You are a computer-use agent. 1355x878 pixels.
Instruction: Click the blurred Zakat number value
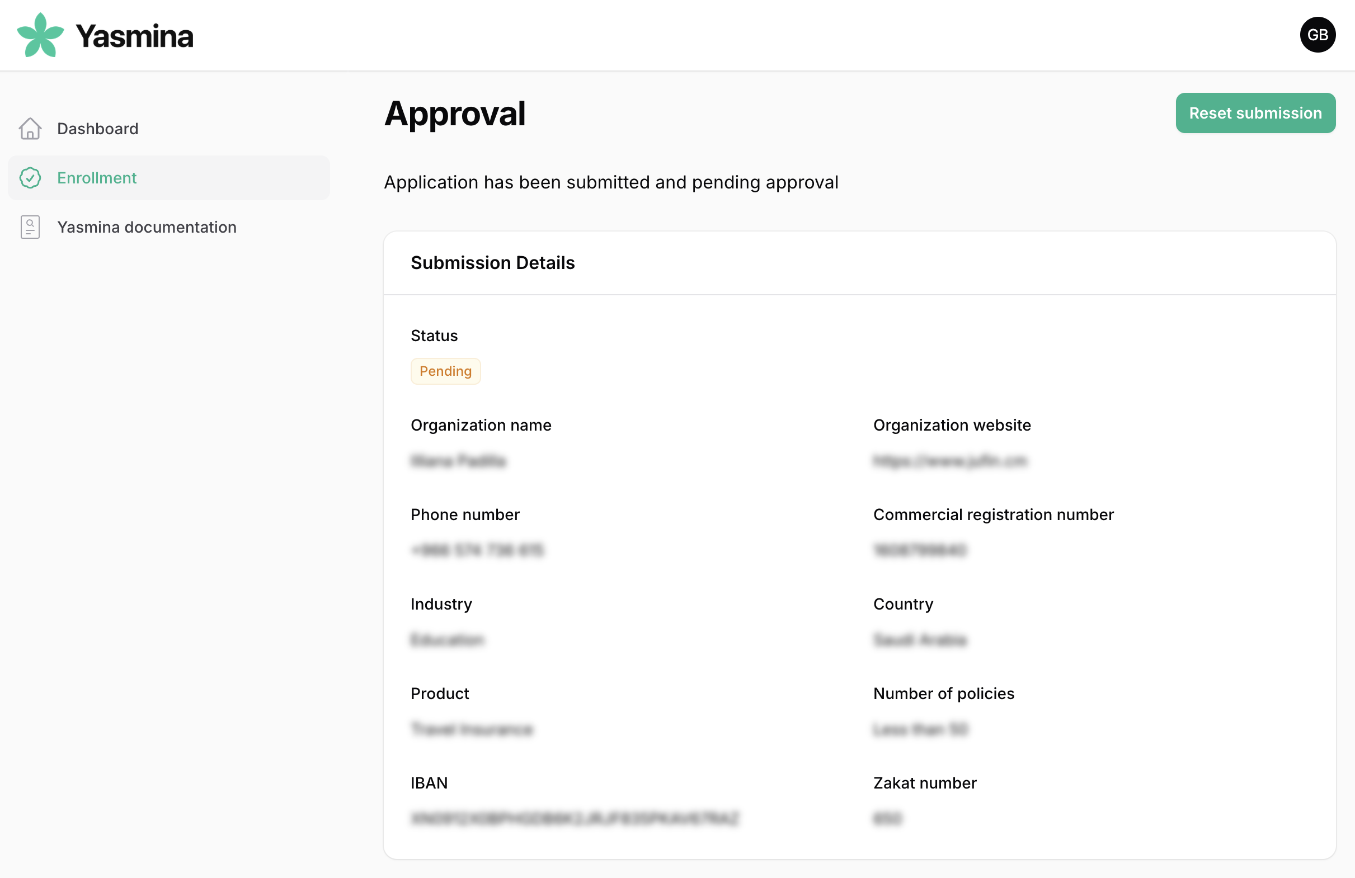[x=887, y=819]
